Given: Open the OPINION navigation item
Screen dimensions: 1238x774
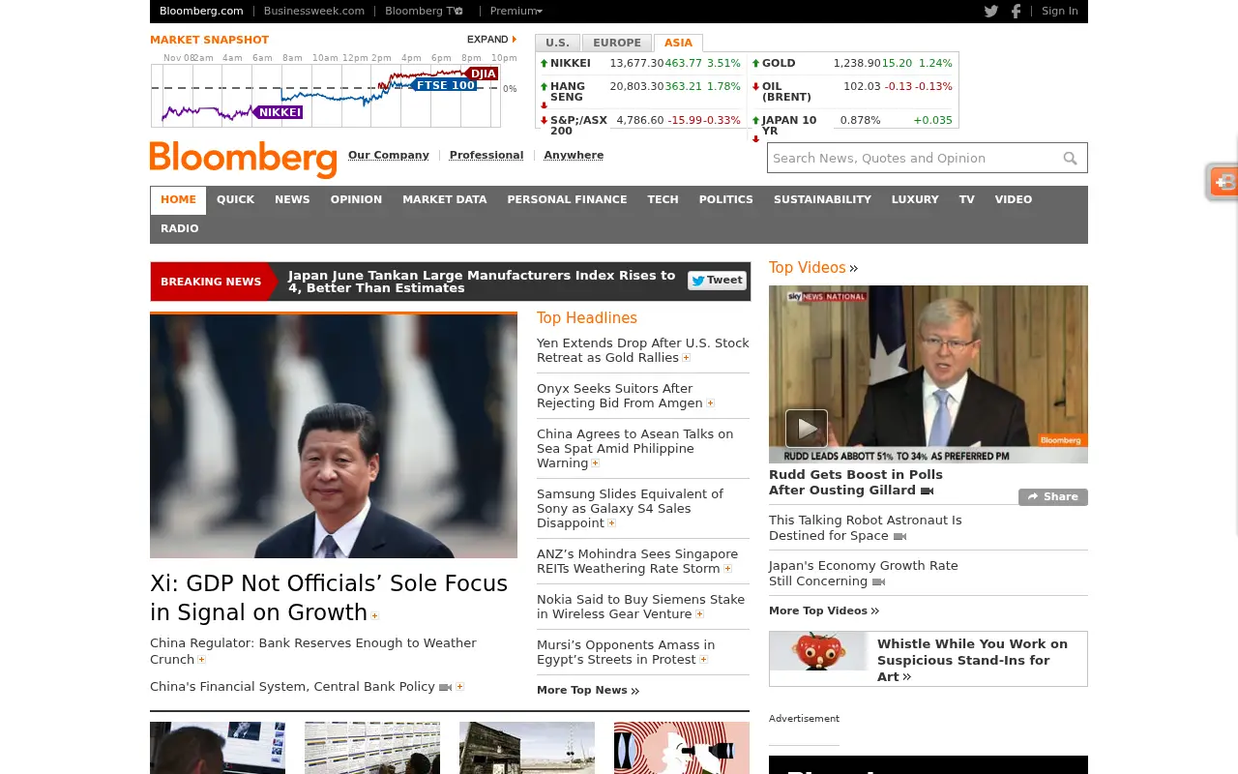Looking at the screenshot, I should point(356,200).
